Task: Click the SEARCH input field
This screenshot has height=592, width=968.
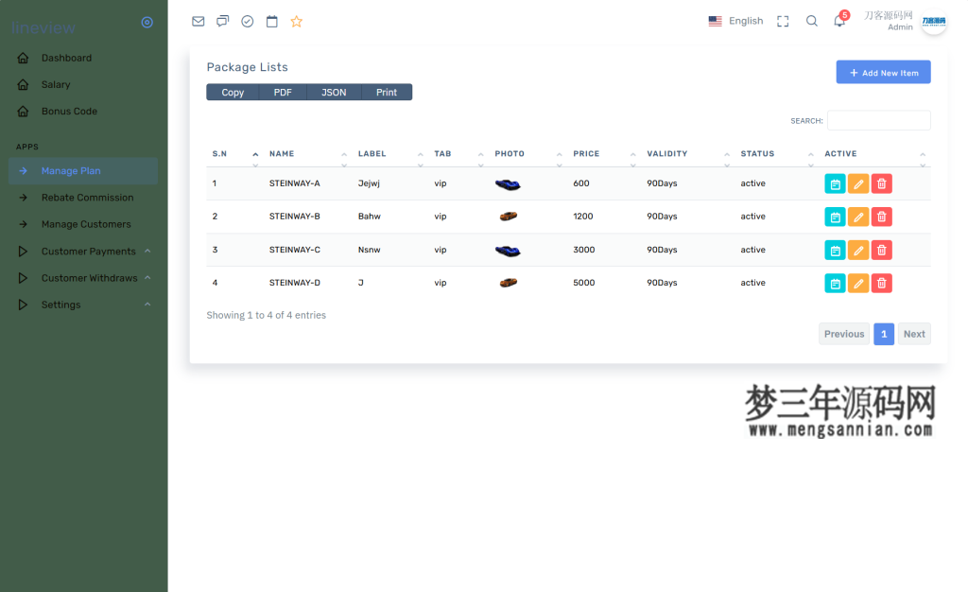Action: (x=878, y=120)
